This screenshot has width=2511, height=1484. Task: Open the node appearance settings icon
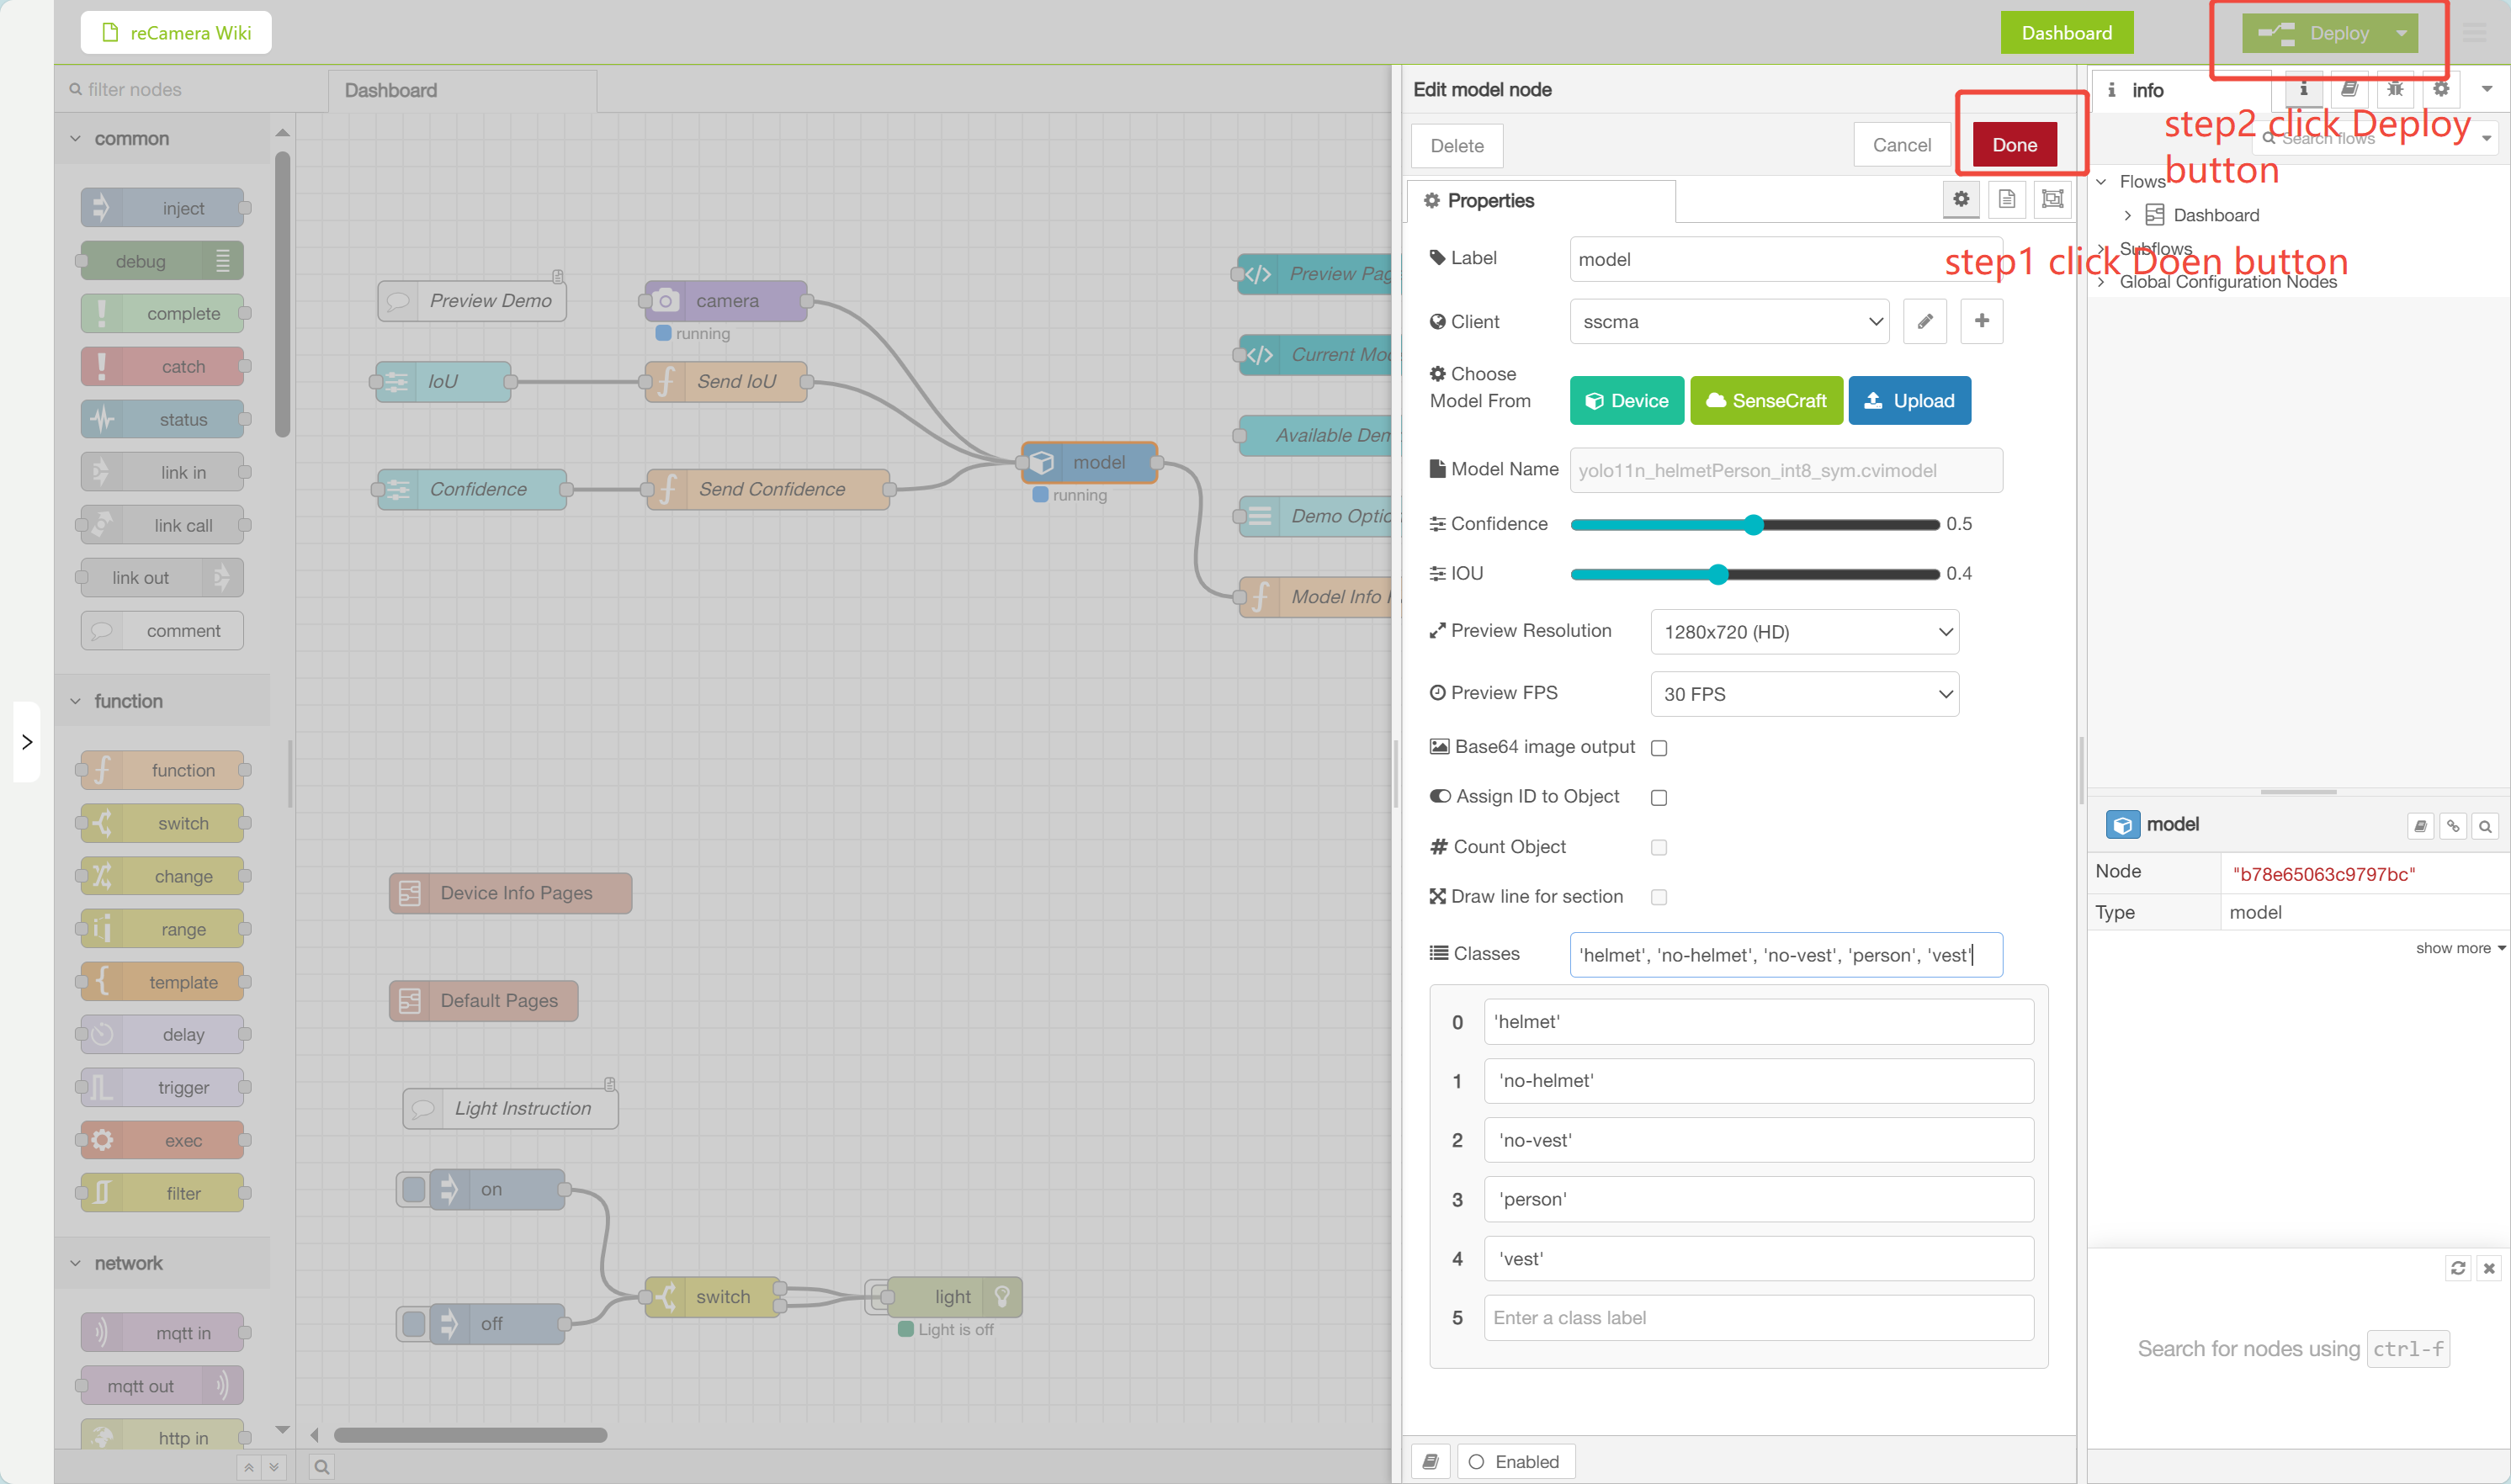coord(2052,199)
